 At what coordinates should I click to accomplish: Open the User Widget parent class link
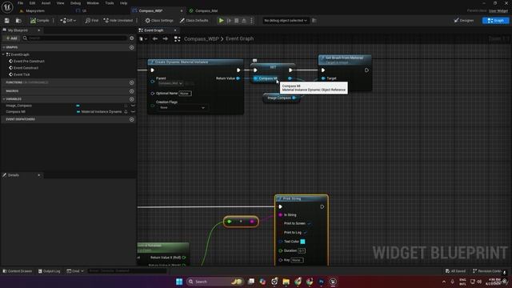pyautogui.click(x=498, y=10)
